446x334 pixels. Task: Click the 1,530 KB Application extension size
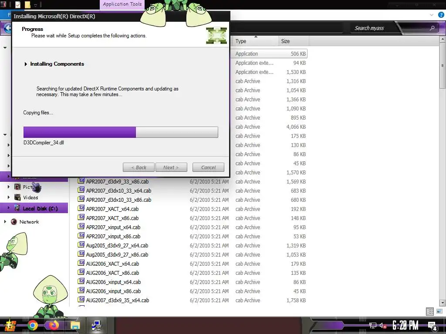(x=296, y=72)
